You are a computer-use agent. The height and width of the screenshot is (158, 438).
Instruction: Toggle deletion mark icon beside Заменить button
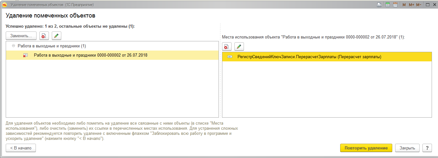tap(44, 36)
